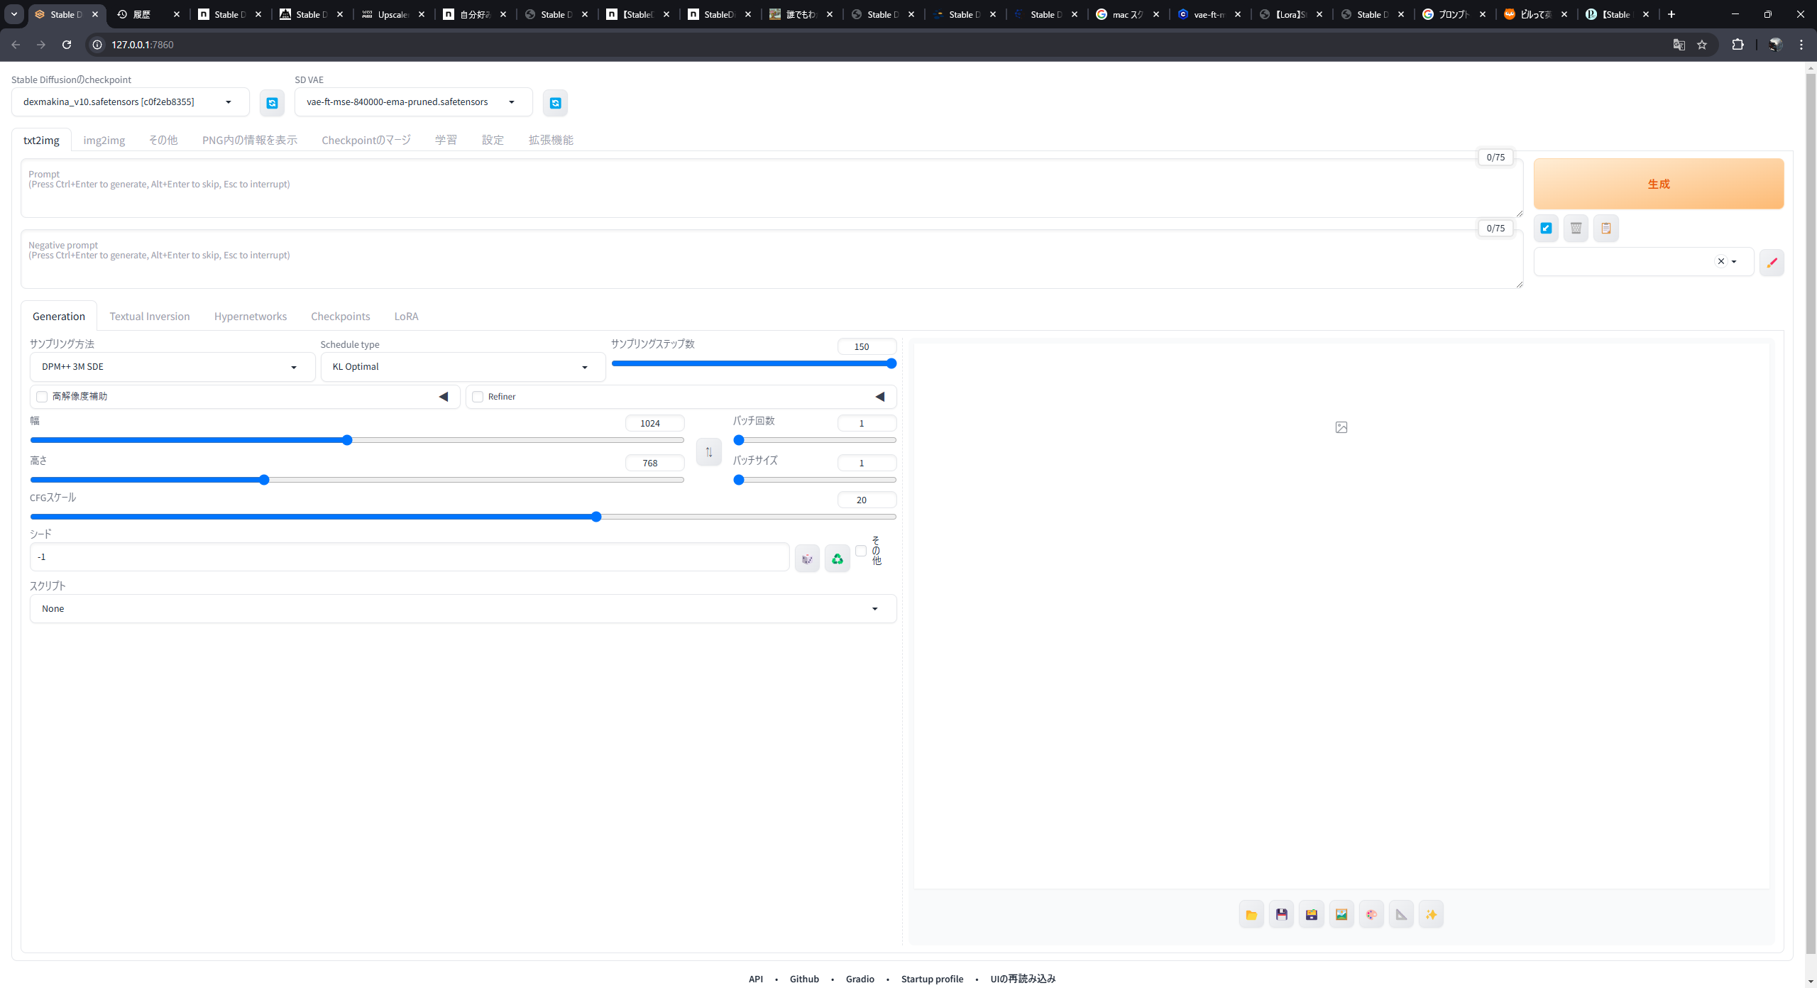Open the サンプリング方法 dropdown
1817x988 pixels.
[172, 367]
